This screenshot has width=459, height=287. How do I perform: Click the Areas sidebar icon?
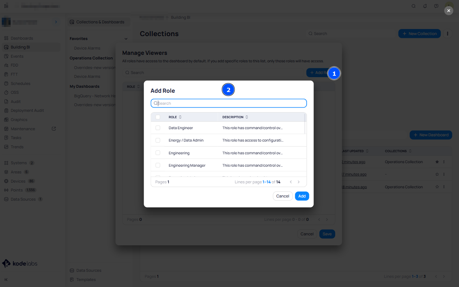[6, 172]
